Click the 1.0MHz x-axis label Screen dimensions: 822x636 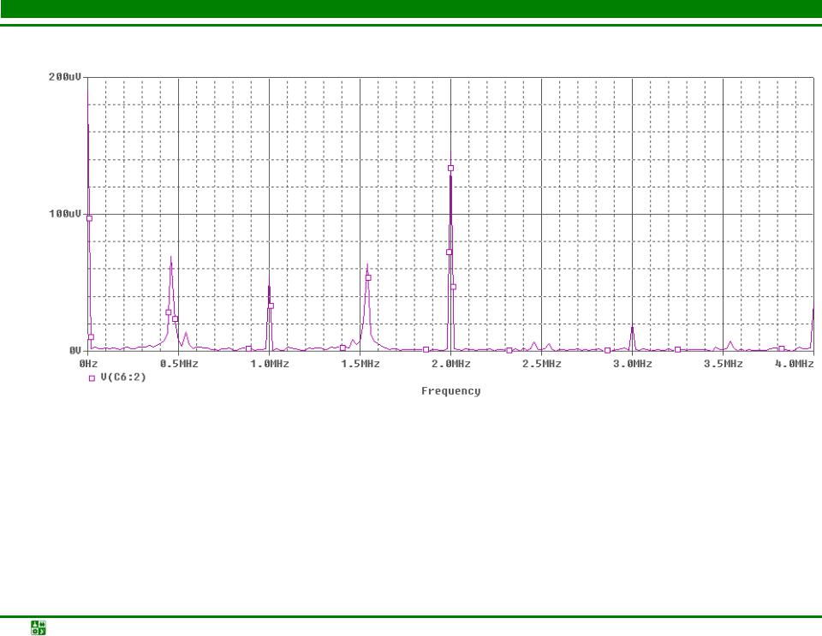coord(270,364)
